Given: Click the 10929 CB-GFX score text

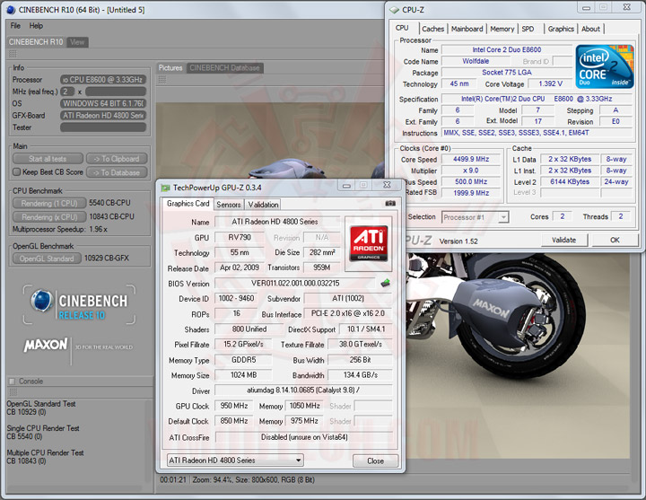Looking at the screenshot, I should [106, 258].
